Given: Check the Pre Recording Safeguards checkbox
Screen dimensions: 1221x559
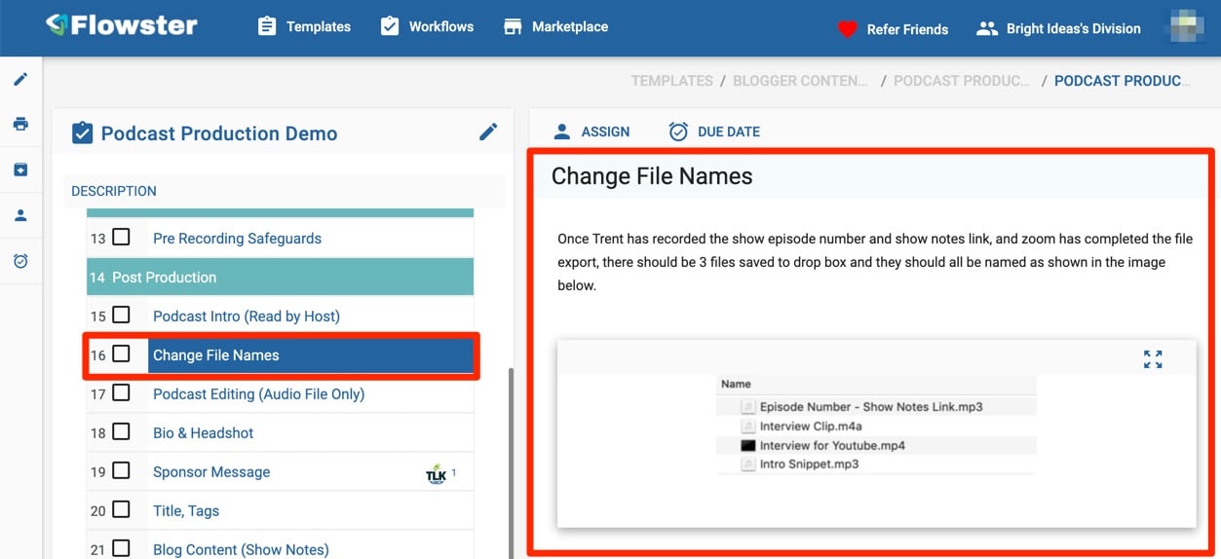Looking at the screenshot, I should [x=121, y=237].
